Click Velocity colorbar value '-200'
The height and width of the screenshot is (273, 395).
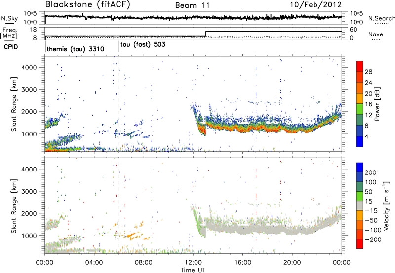(x=373, y=239)
